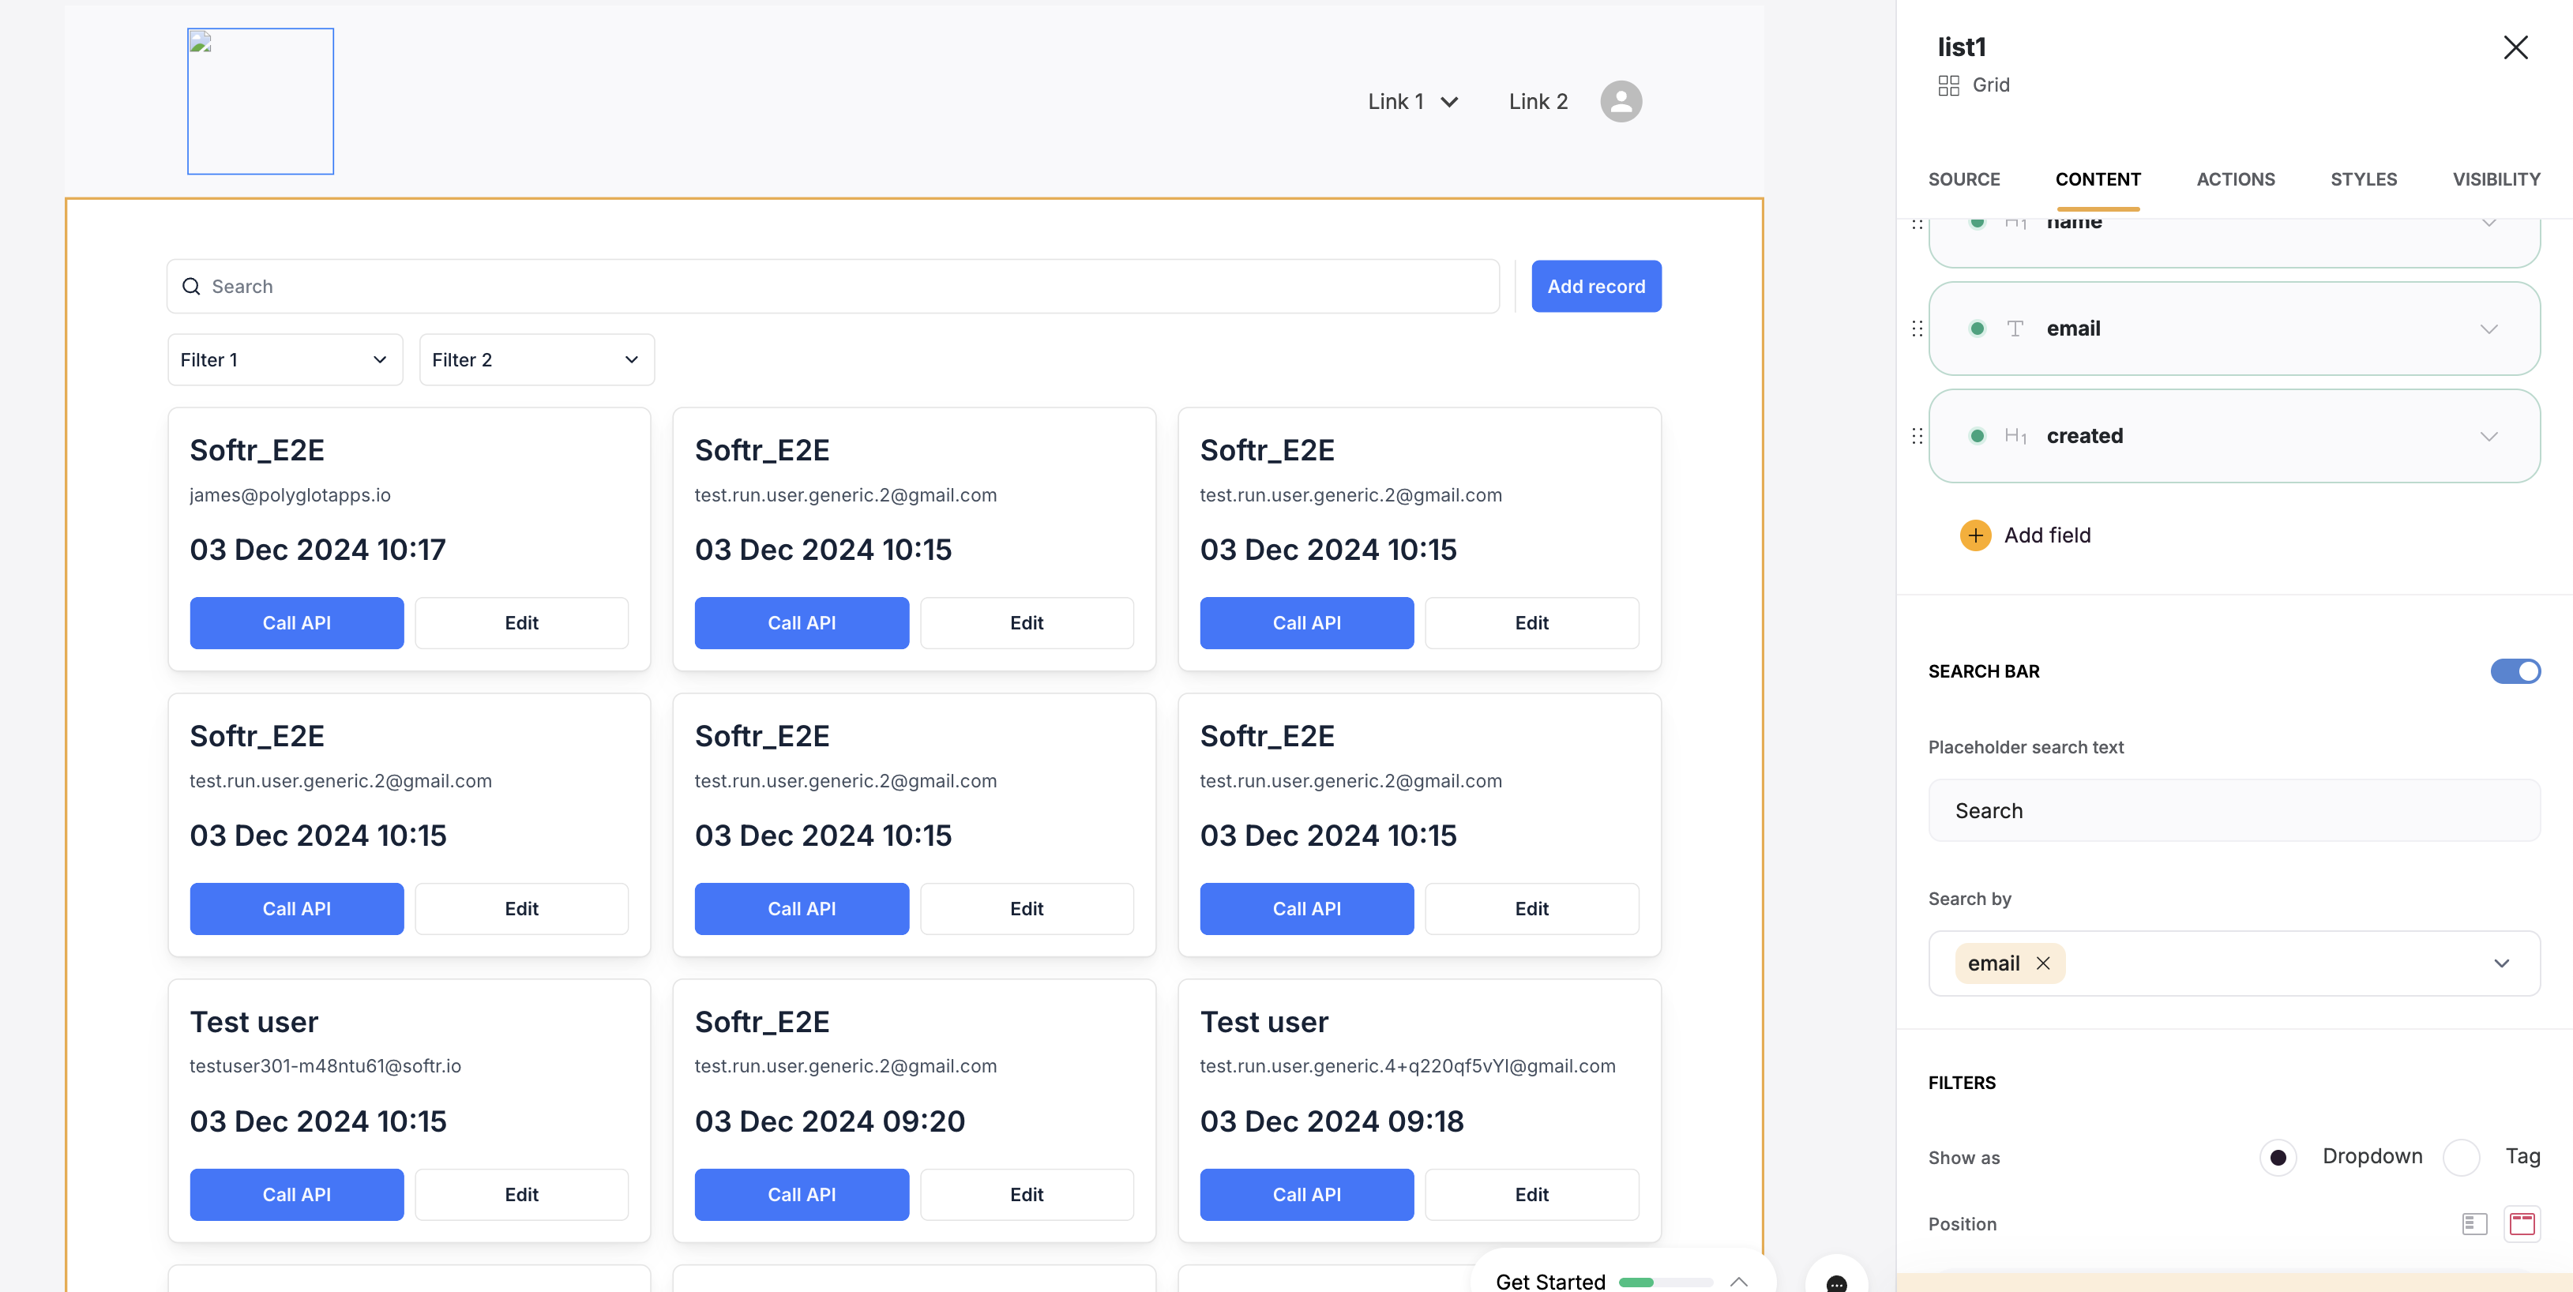
Task: Select the Dropdown radio button under Show as
Action: pyautogui.click(x=2278, y=1157)
